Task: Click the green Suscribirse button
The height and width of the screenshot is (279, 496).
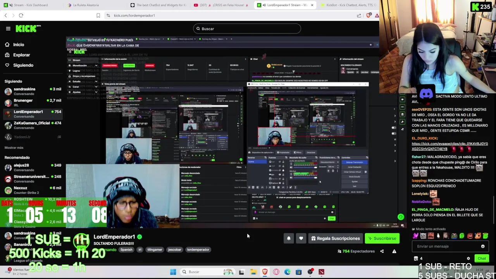Action: pos(382,238)
